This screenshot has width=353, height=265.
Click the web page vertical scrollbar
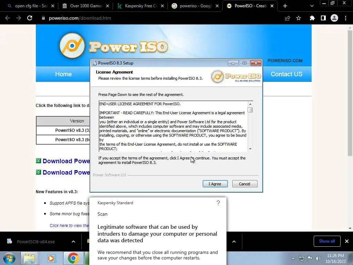pyautogui.click(x=350, y=92)
